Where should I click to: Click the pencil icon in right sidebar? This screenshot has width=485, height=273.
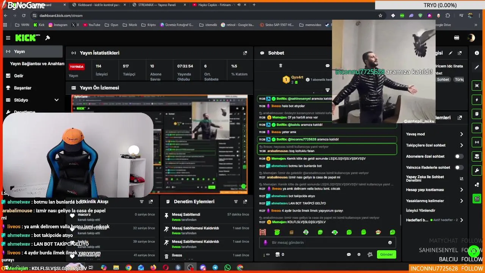click(x=477, y=67)
